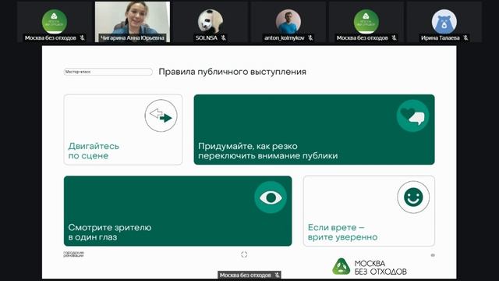Image resolution: width=499 pixels, height=281 pixels.
Task: Click the Мастер-класс pill tag
Action: [108, 72]
